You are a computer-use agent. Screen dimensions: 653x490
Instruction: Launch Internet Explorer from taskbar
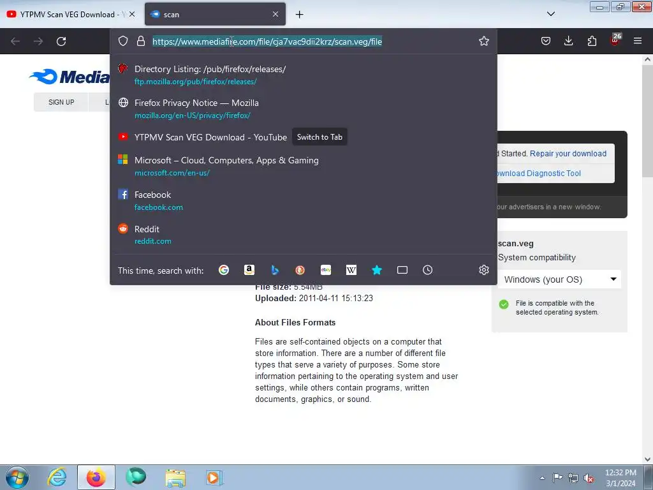pos(57,477)
